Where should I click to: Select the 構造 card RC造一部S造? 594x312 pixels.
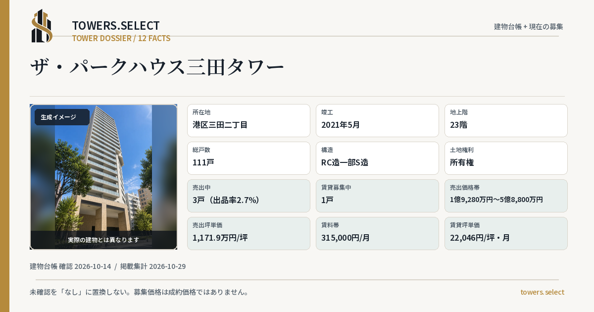pos(377,158)
